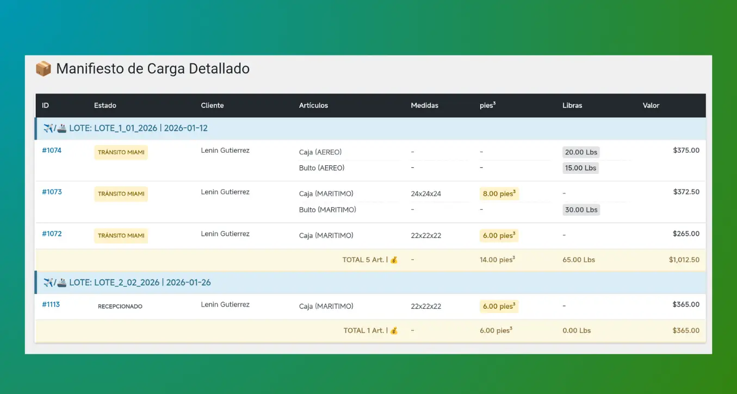Click the plane/ship icon on LOTE_2_02_2026
The height and width of the screenshot is (394, 737).
pyautogui.click(x=54, y=283)
